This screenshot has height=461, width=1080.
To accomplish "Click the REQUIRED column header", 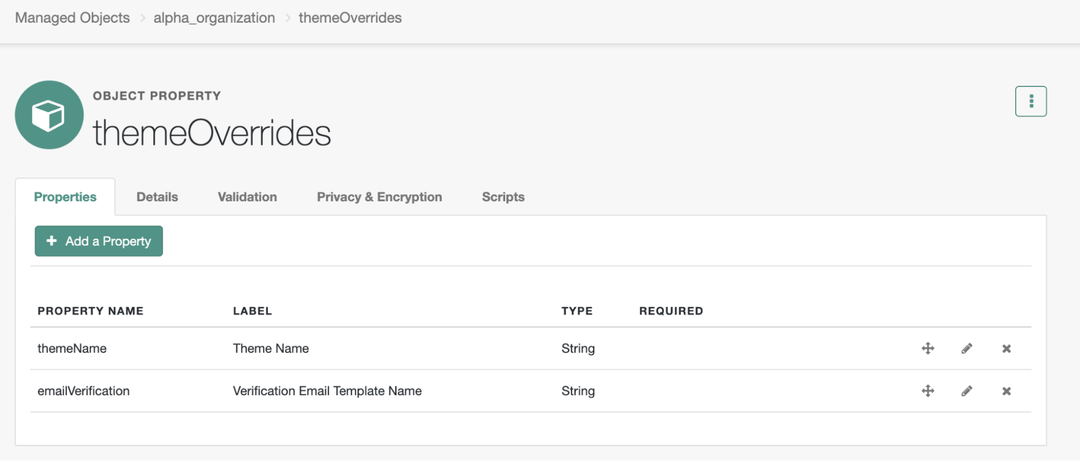I will tap(671, 311).
